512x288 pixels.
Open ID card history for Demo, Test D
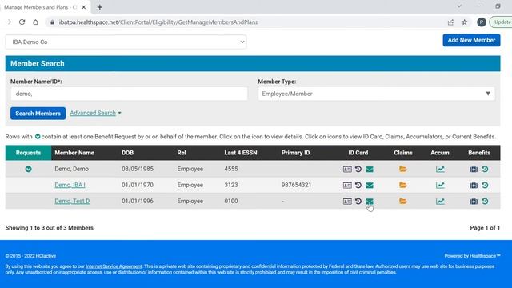point(358,201)
